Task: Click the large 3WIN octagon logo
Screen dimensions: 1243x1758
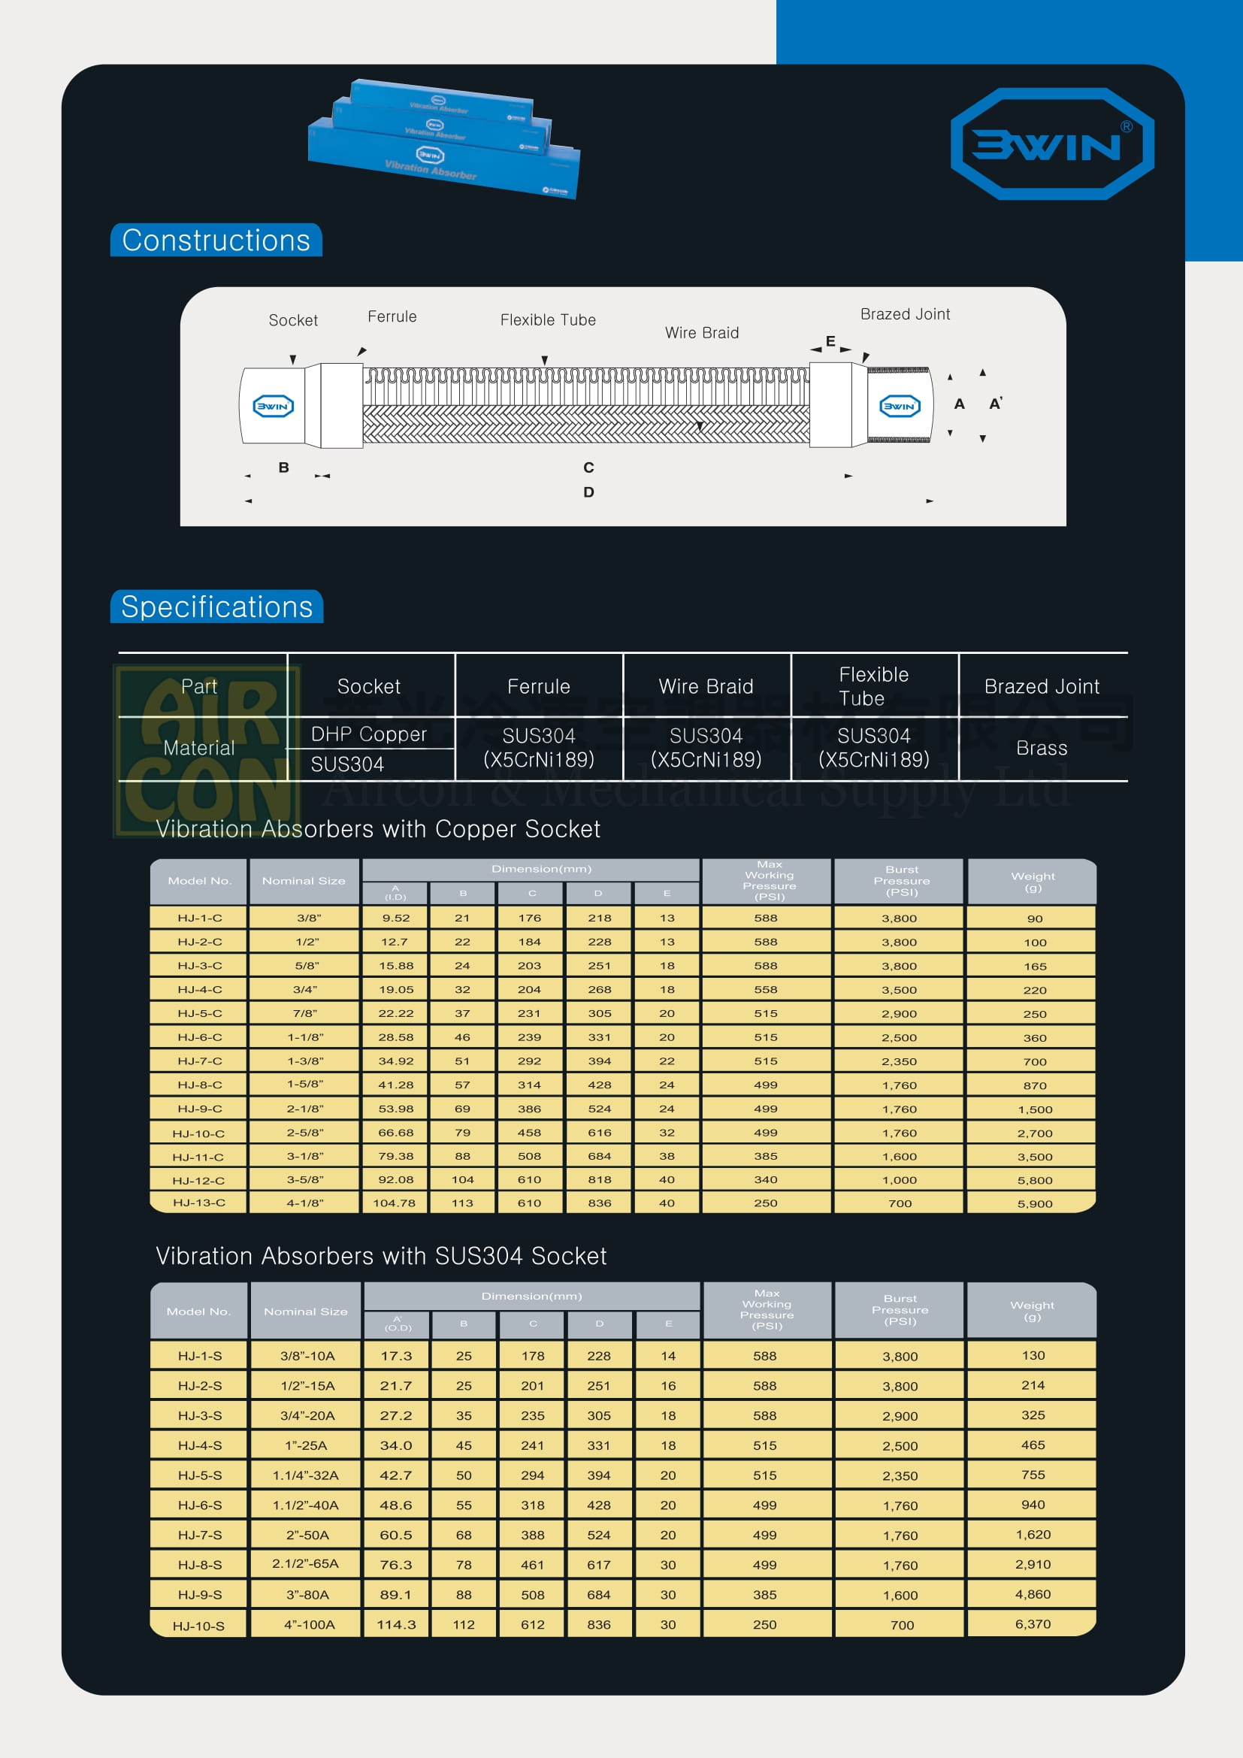Action: click(x=1051, y=144)
